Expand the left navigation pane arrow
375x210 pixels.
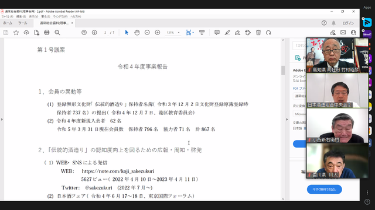pyautogui.click(x=2, y=119)
